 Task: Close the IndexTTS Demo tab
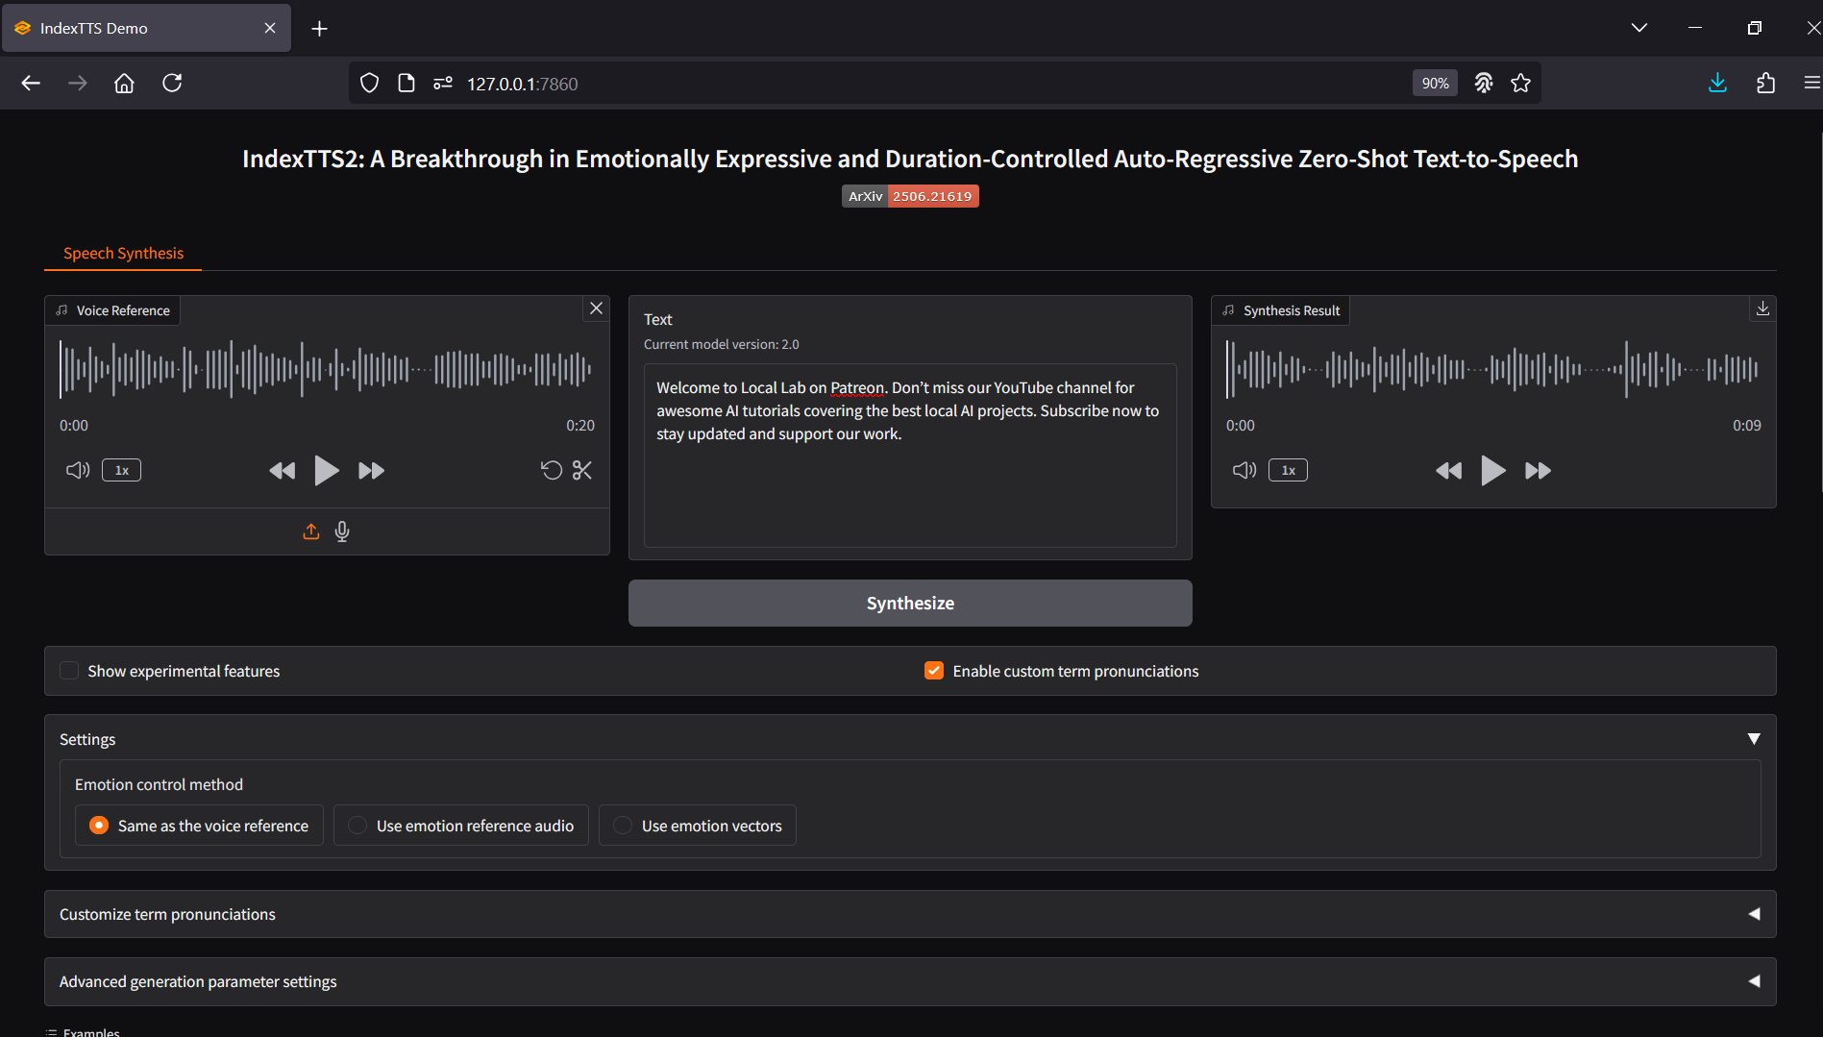[x=270, y=28]
